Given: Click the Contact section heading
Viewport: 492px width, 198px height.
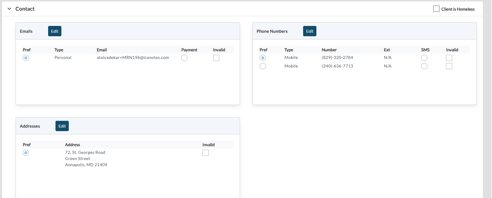Looking at the screenshot, I should pyautogui.click(x=25, y=9).
